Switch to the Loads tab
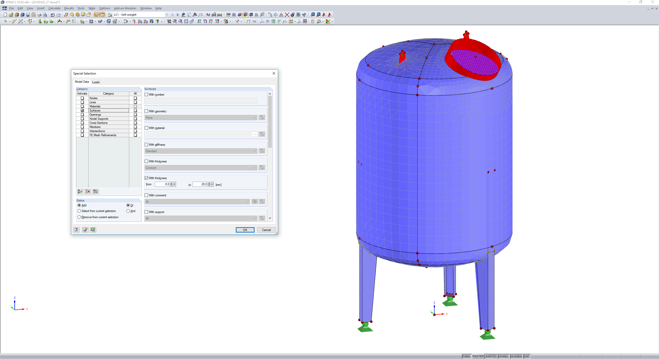 96,82
